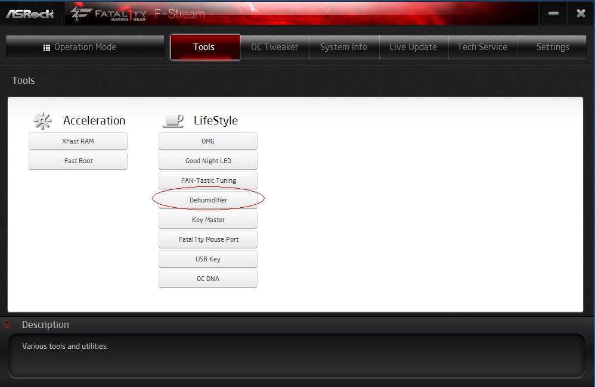
Task: Open the USB Key tool
Action: [208, 259]
